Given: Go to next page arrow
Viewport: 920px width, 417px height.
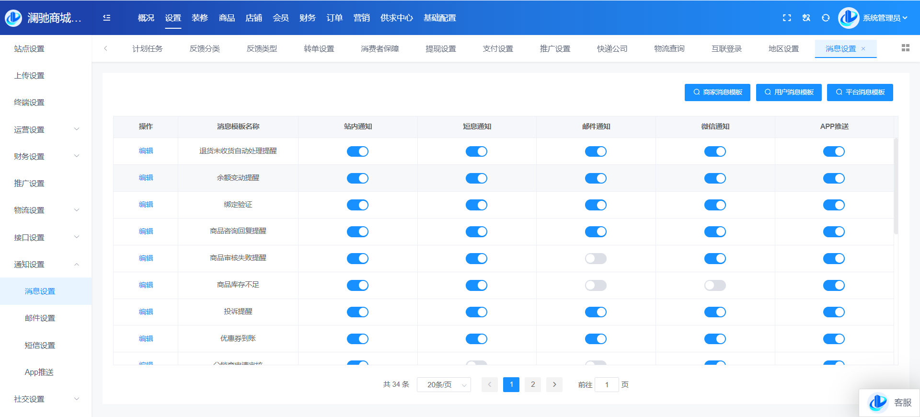Looking at the screenshot, I should pyautogui.click(x=554, y=384).
